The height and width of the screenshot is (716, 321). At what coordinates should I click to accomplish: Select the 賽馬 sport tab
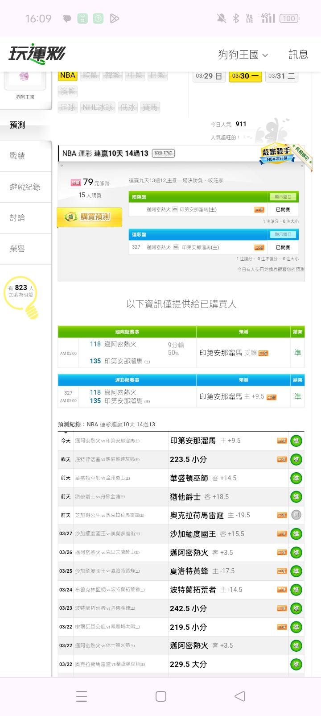click(x=150, y=107)
